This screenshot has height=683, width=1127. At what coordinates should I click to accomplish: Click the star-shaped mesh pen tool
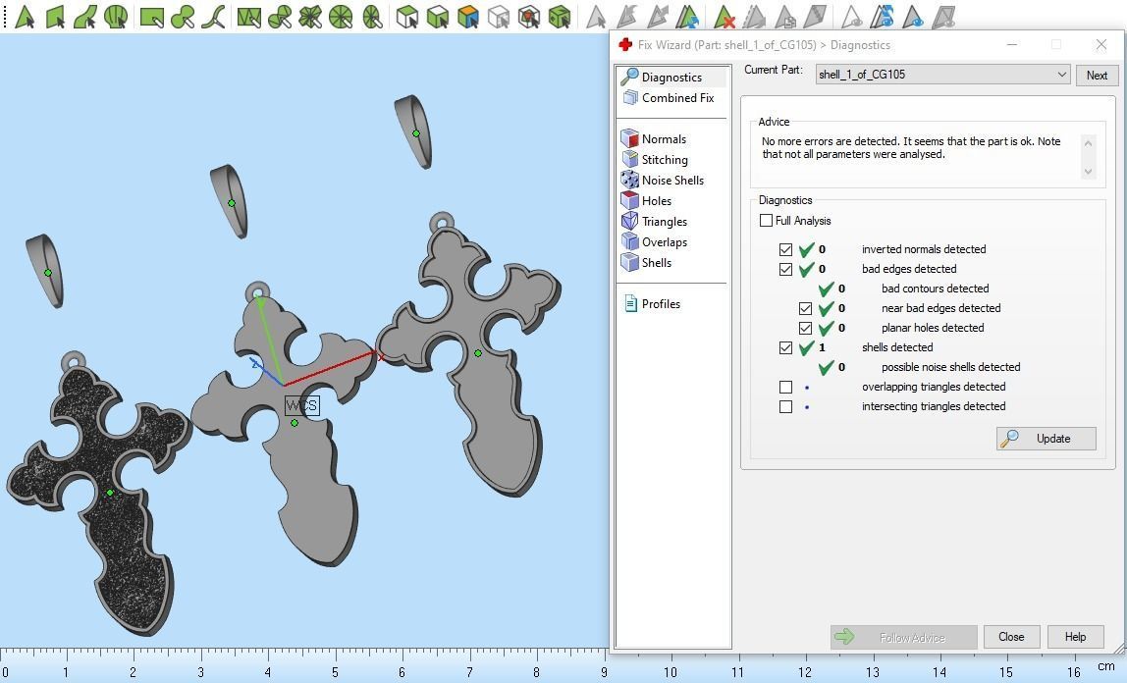coord(310,17)
